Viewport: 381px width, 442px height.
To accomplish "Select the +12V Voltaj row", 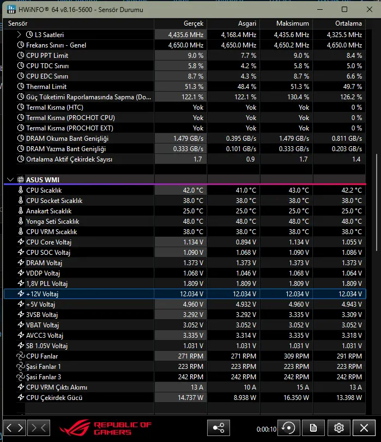I will tap(185, 294).
